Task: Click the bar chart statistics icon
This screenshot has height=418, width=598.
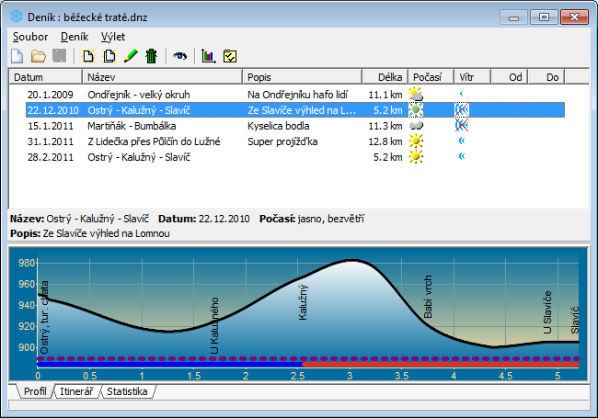Action: (x=209, y=56)
